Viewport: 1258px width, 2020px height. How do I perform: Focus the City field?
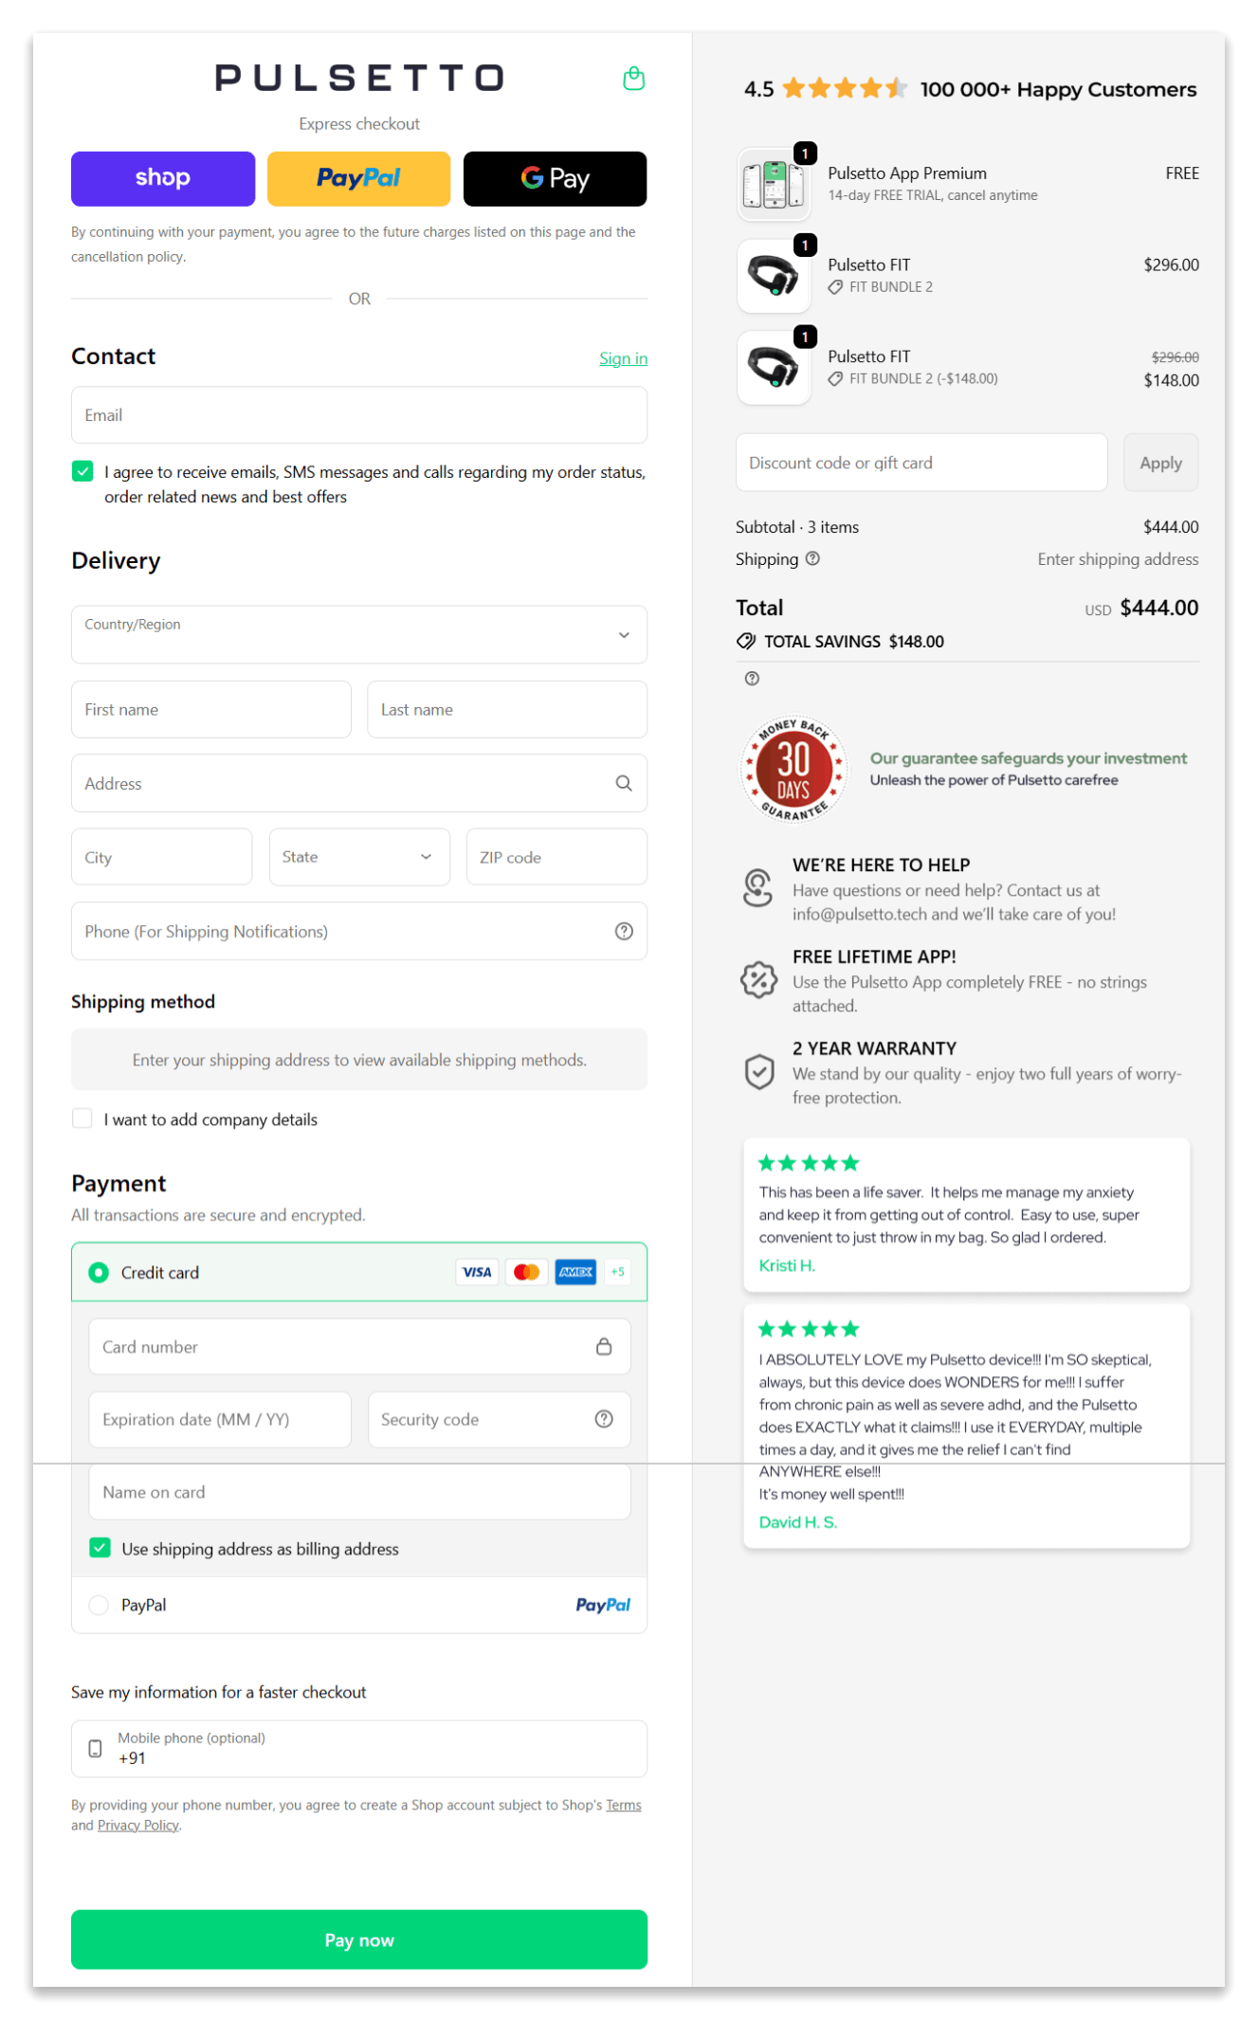162,857
